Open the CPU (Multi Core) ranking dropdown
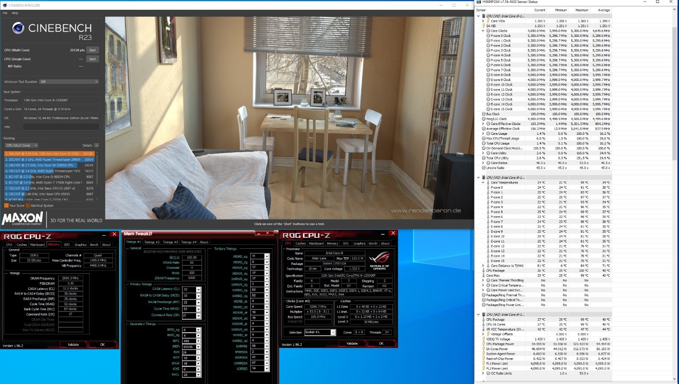The width and height of the screenshot is (679, 384). click(x=22, y=145)
